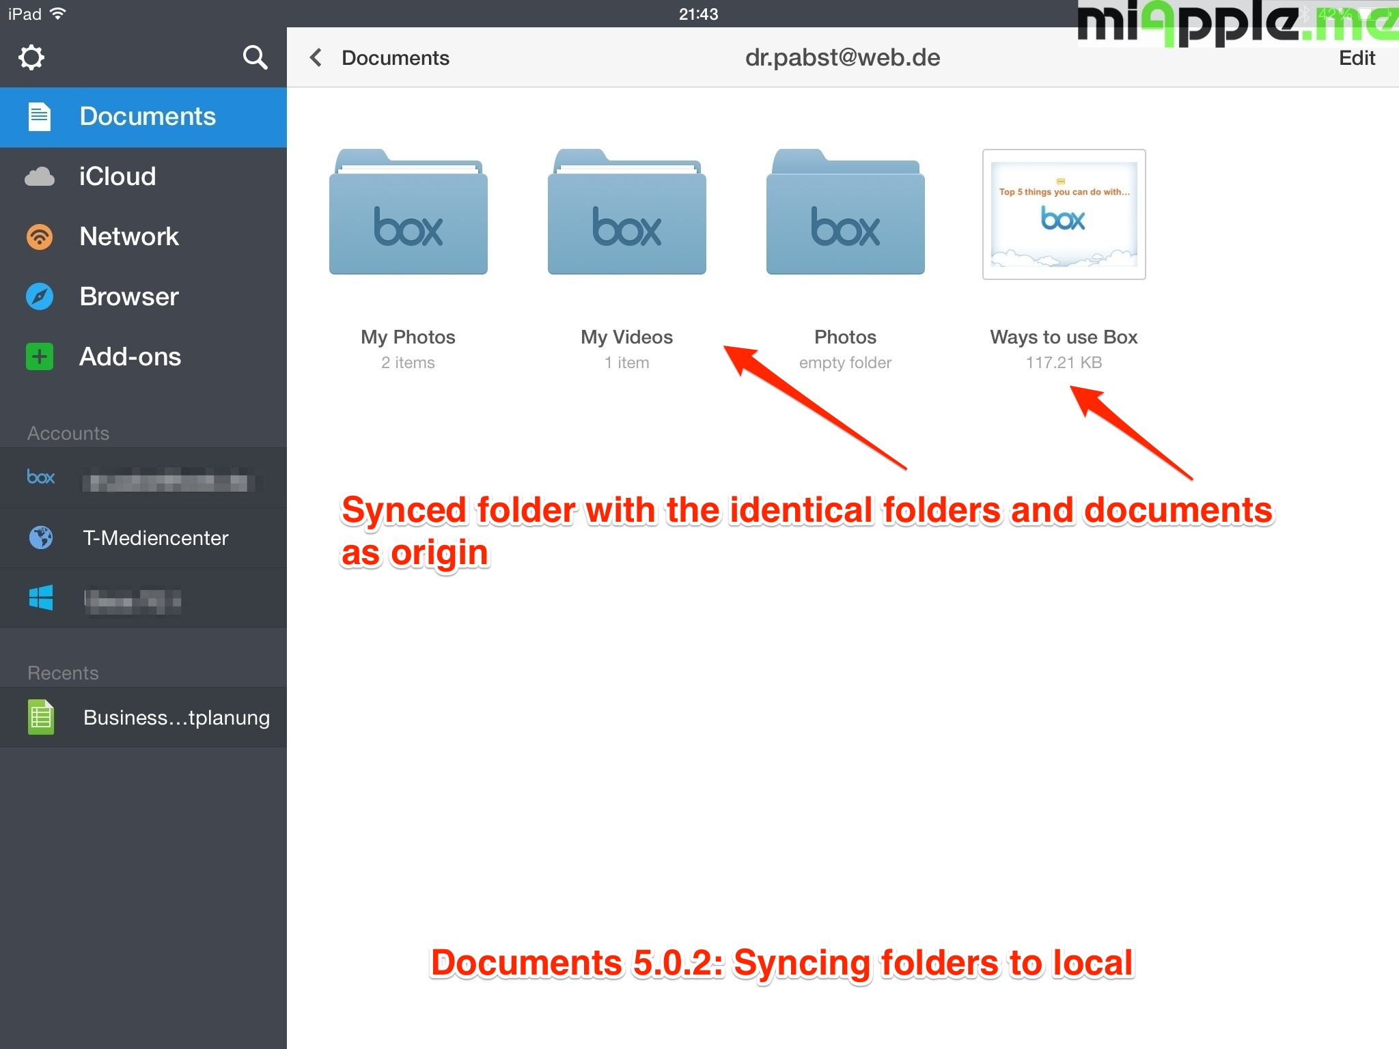Select the Network wifi icon
This screenshot has height=1049, width=1399.
(x=40, y=237)
